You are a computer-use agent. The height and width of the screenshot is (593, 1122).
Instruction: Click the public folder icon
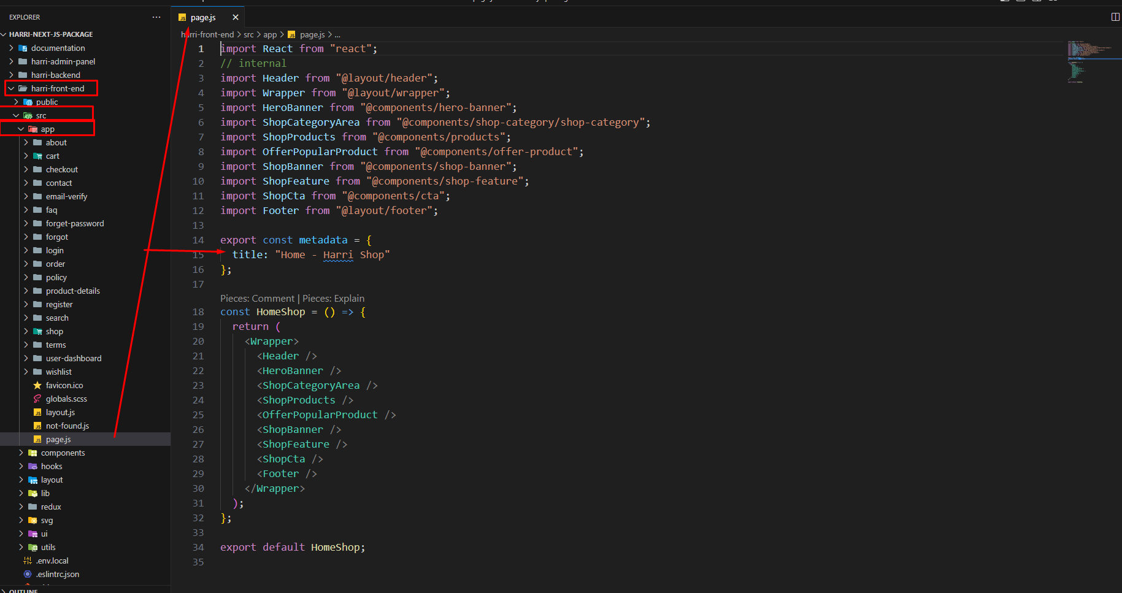pos(28,102)
